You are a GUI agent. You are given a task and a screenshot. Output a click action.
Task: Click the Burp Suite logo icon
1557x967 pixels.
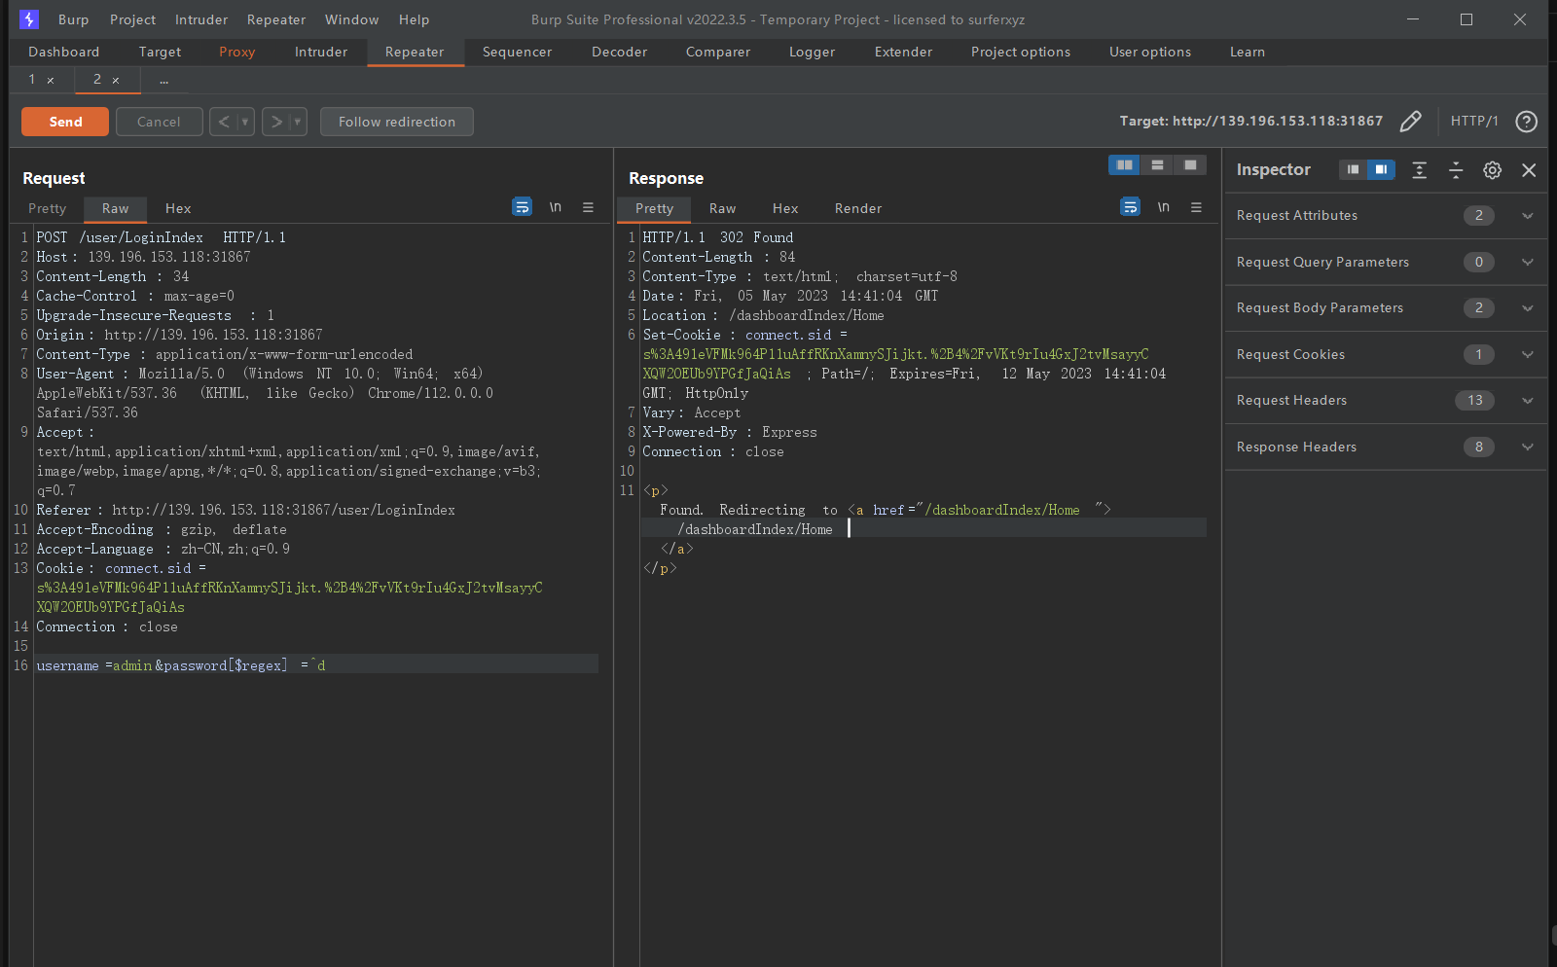[x=29, y=19]
